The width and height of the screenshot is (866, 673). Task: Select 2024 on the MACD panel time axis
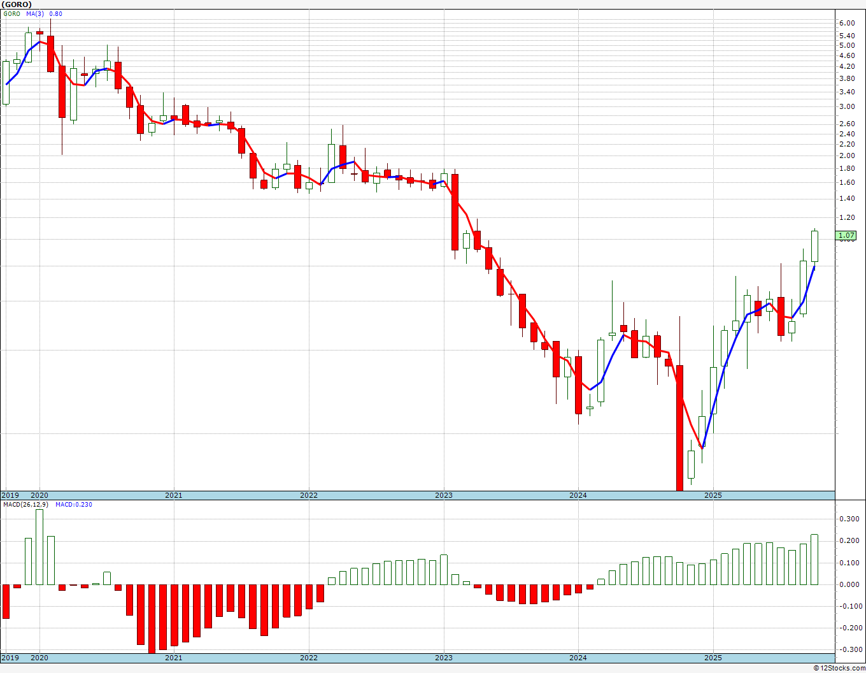(578, 658)
